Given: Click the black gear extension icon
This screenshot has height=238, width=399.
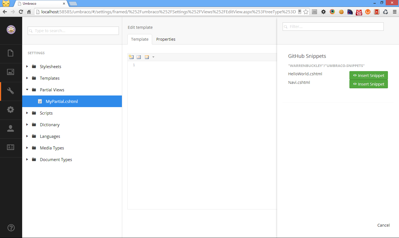Looking at the screenshot, I should pyautogui.click(x=323, y=12).
